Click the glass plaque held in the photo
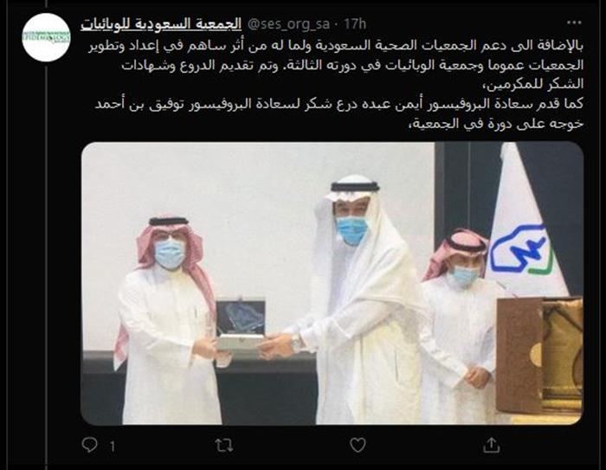This screenshot has width=606, height=470. [x=241, y=322]
